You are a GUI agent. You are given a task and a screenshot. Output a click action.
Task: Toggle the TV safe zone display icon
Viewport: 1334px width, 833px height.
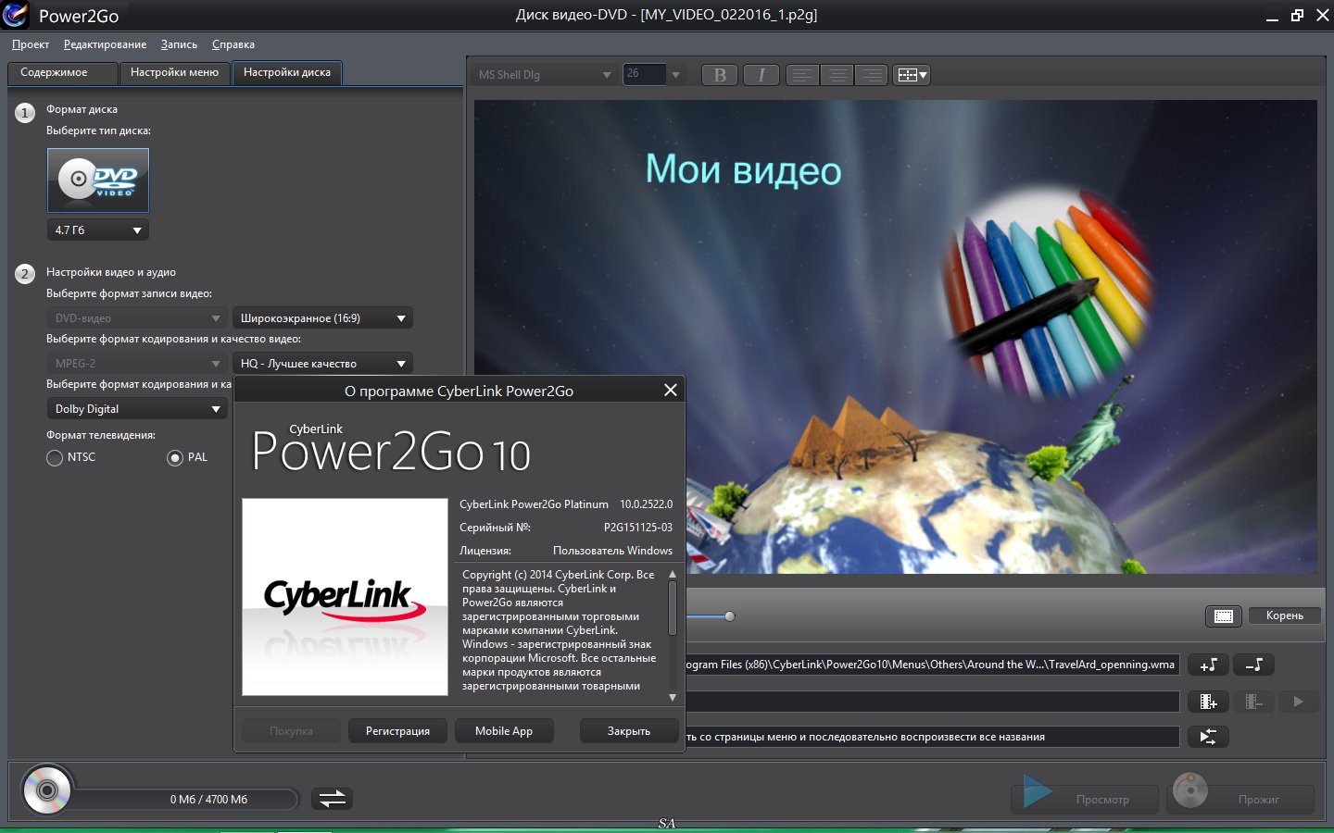click(1223, 616)
